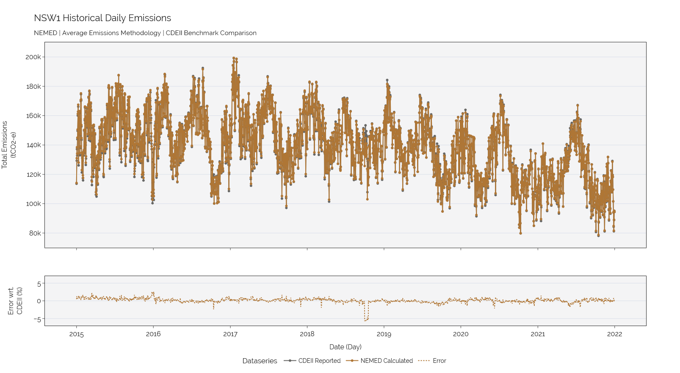Click the −5 tick on error axis
This screenshot has width=680, height=373.
[x=37, y=320]
